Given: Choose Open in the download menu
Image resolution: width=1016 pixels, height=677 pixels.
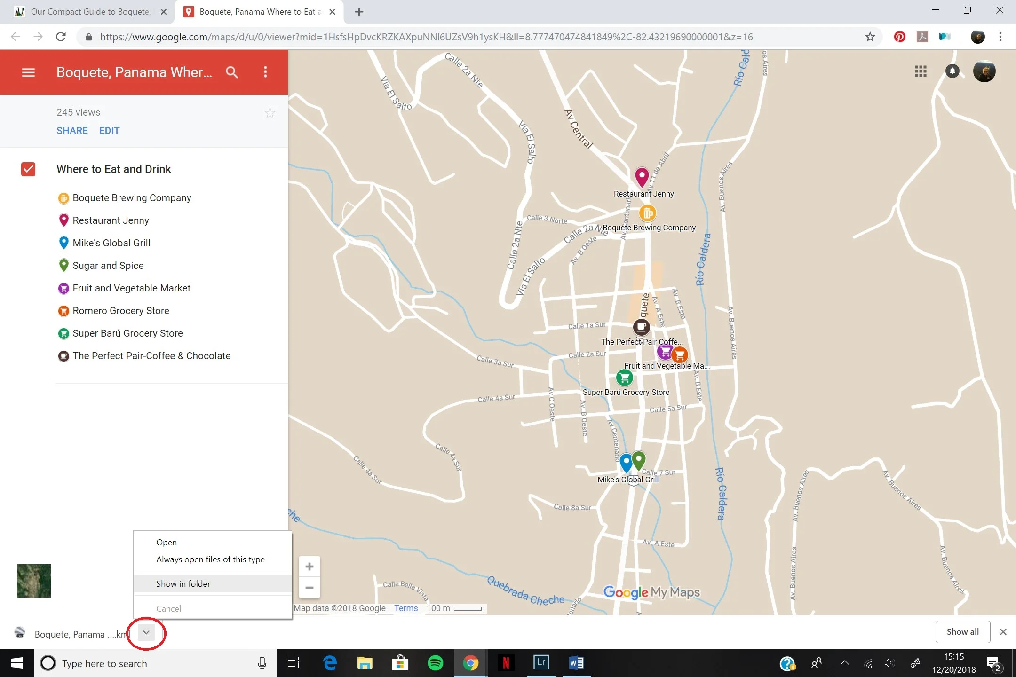Looking at the screenshot, I should tap(213, 543).
